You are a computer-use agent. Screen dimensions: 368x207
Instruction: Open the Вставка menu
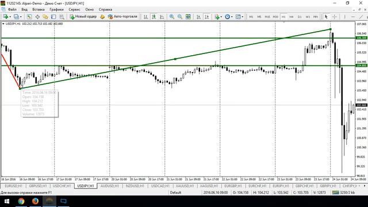click(39, 9)
